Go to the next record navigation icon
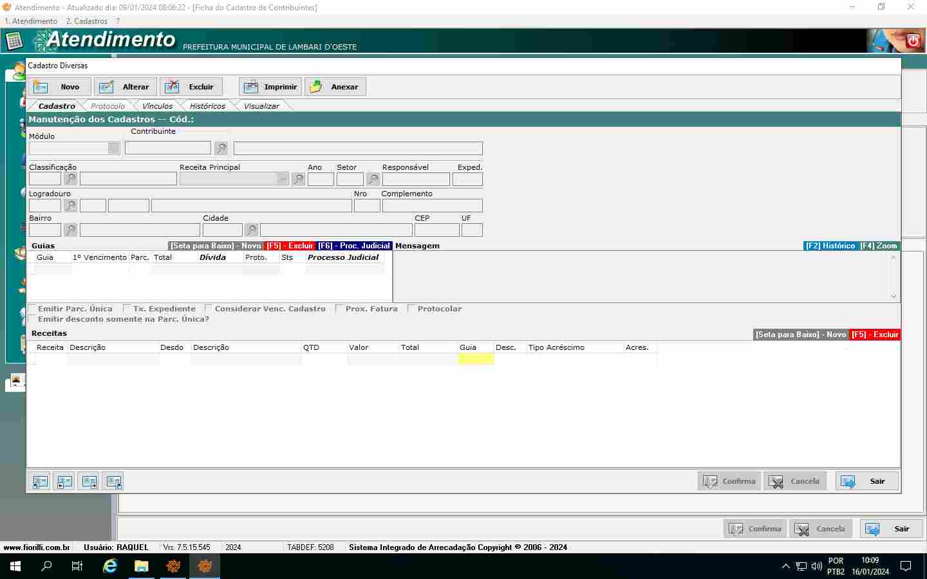 (x=89, y=481)
